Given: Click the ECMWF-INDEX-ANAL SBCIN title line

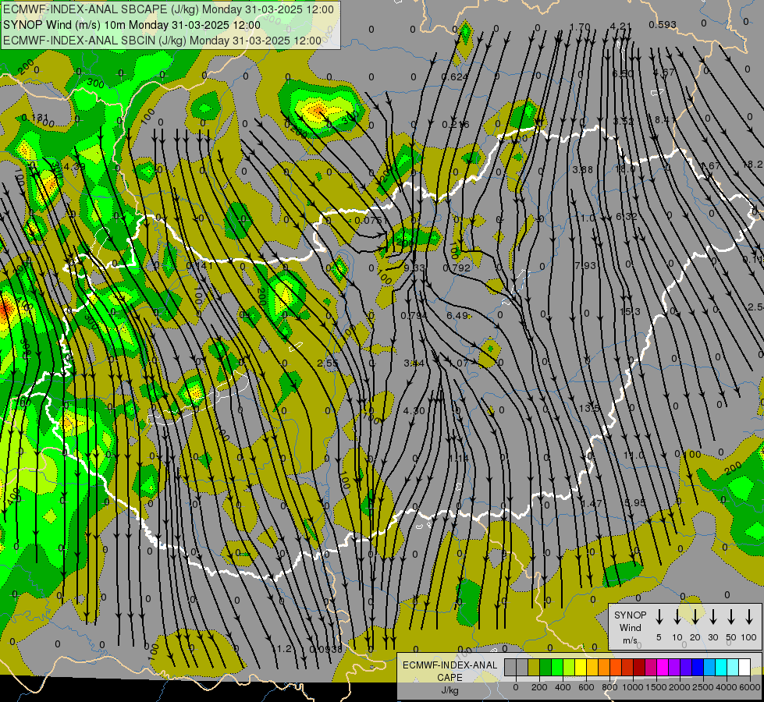Looking at the screenshot, I should point(162,41).
